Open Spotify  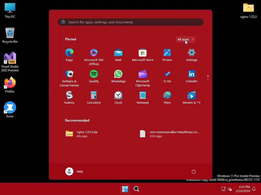[x=94, y=77]
